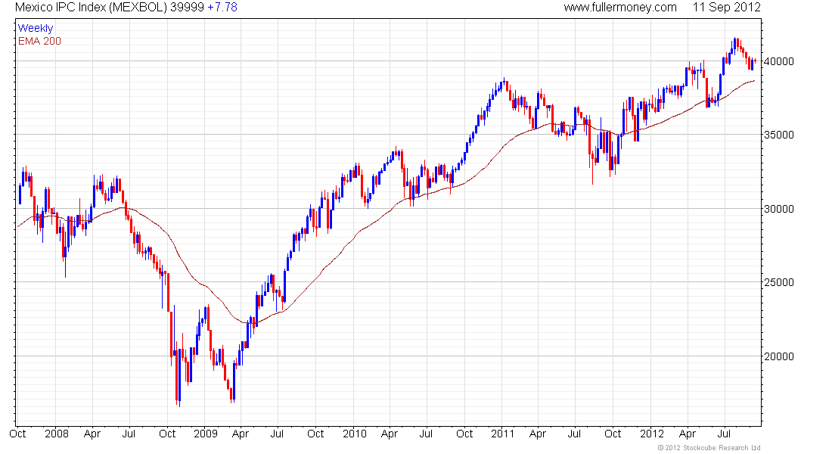
Task: Select the '2008' time axis label
Action: pos(57,434)
